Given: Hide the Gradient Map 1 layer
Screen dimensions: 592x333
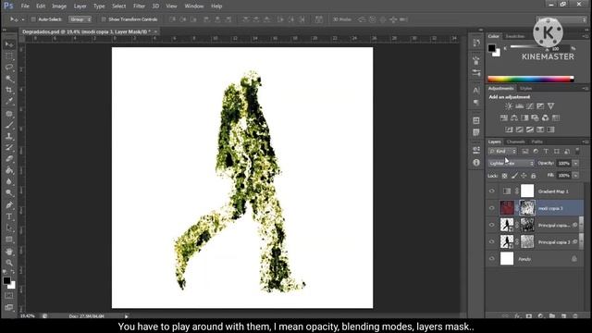Looking at the screenshot, I should click(x=491, y=191).
